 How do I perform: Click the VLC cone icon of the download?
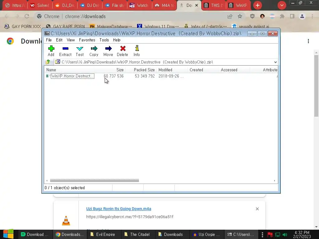pyautogui.click(x=66, y=221)
